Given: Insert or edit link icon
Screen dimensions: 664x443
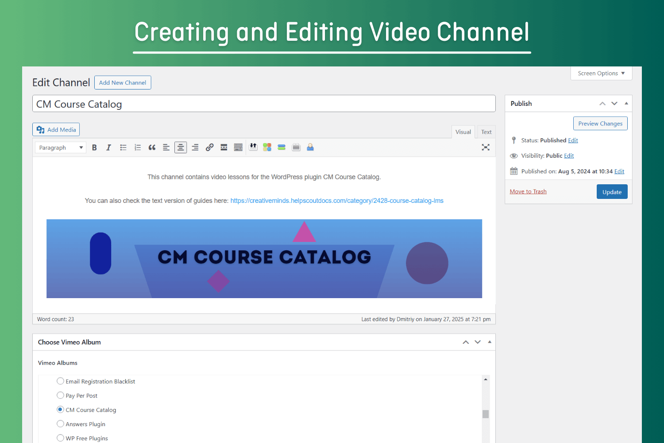Looking at the screenshot, I should (209, 148).
